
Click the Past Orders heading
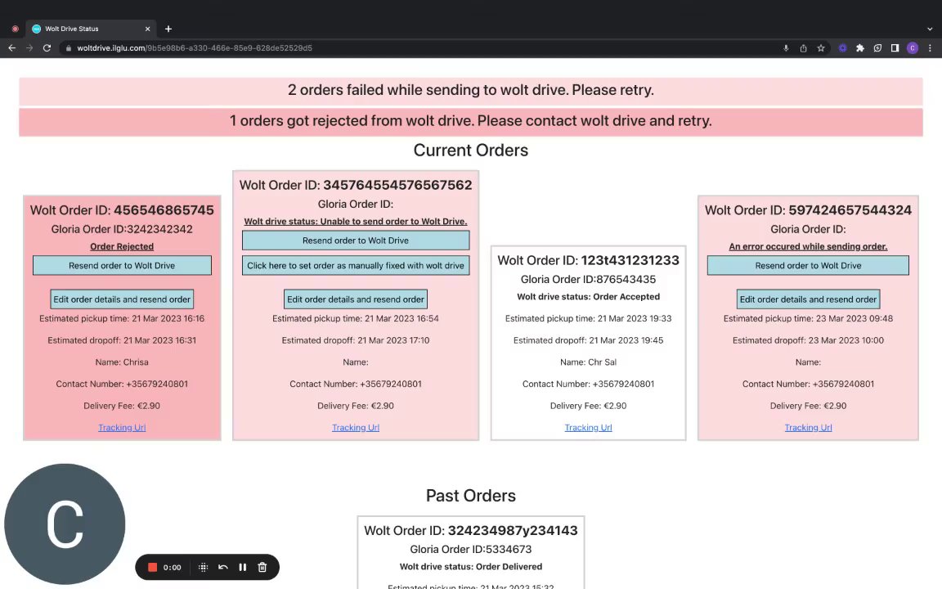coord(471,496)
